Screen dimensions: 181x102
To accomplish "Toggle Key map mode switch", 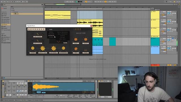I will 169,2.
